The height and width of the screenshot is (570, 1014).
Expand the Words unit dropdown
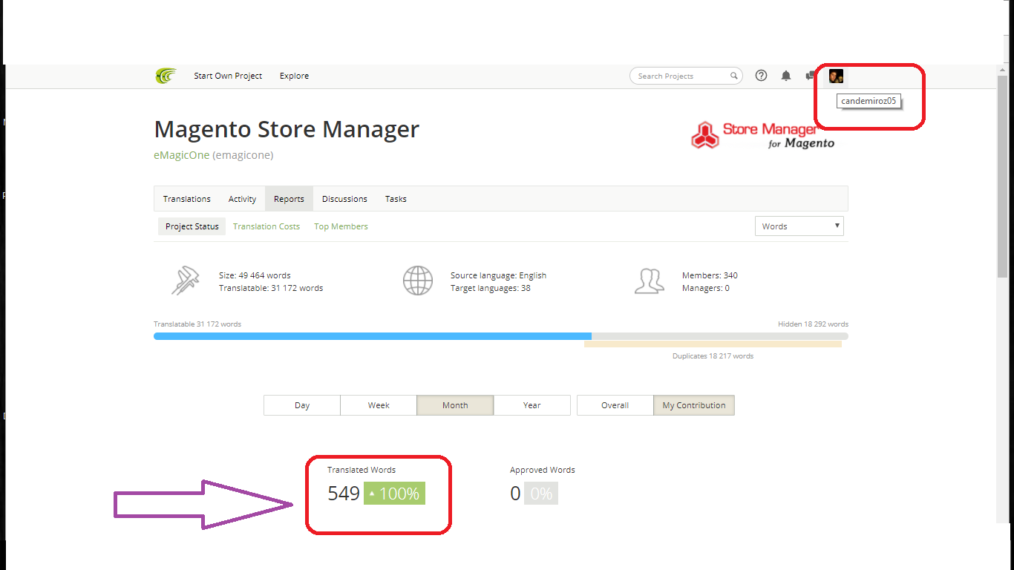pos(799,226)
